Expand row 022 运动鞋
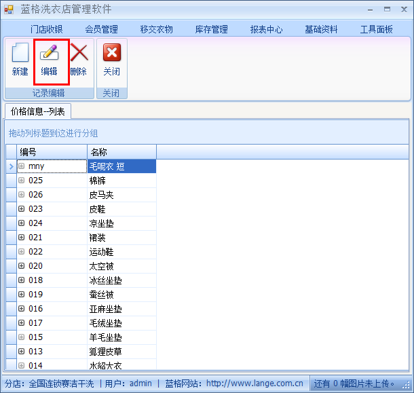 click(x=22, y=252)
